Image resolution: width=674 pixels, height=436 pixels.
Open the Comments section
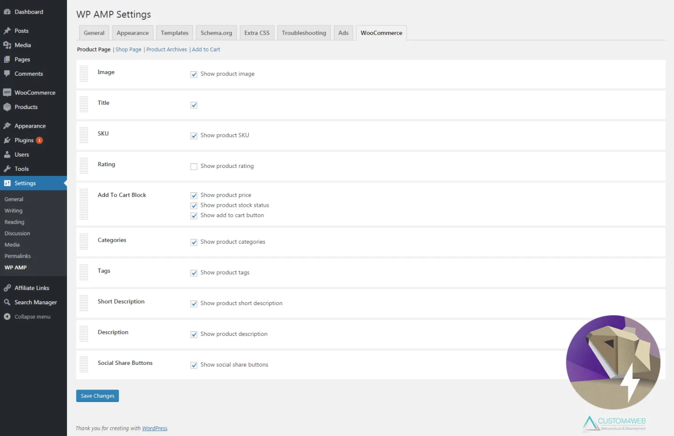tap(29, 73)
